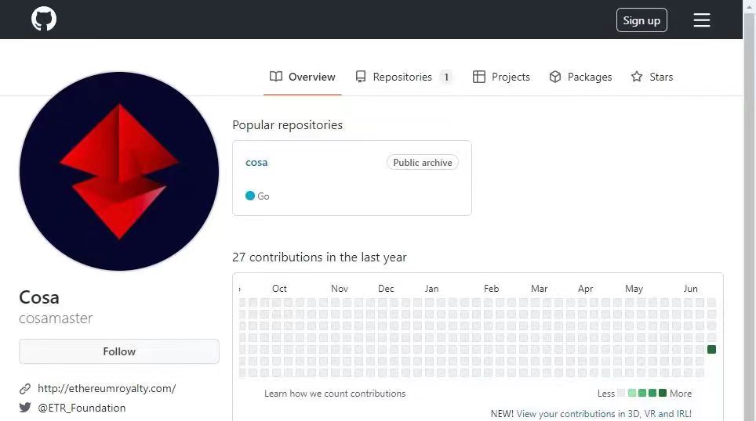Open the hamburger navigation menu
This screenshot has width=756, height=421.
(701, 20)
